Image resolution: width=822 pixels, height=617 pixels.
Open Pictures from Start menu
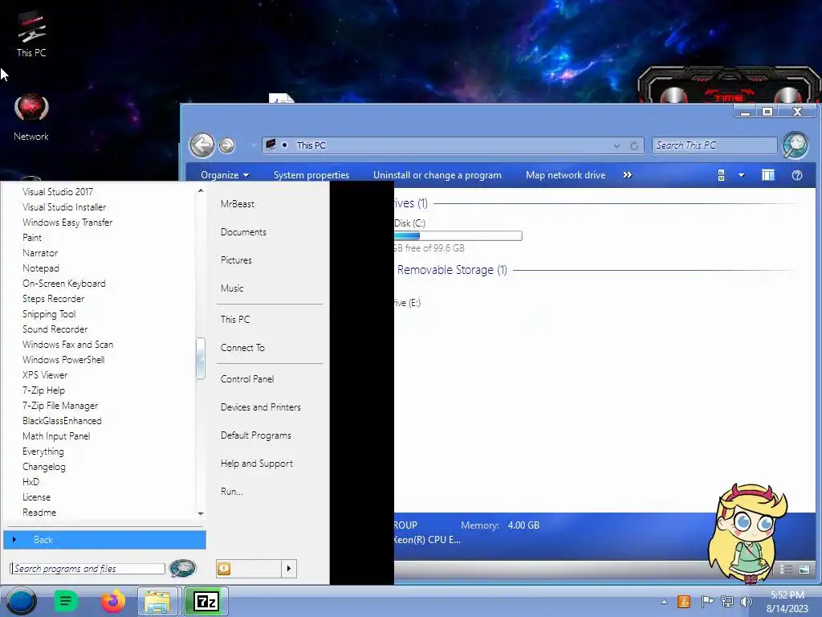pyautogui.click(x=236, y=260)
